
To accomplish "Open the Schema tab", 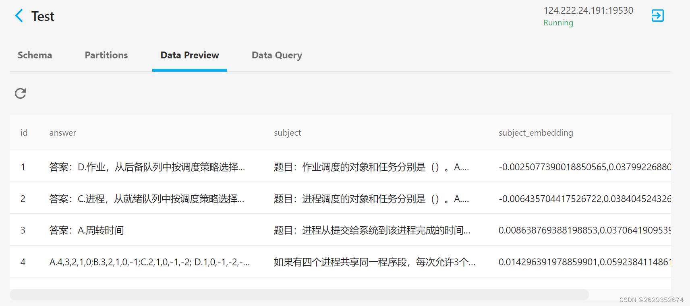I will [x=35, y=55].
